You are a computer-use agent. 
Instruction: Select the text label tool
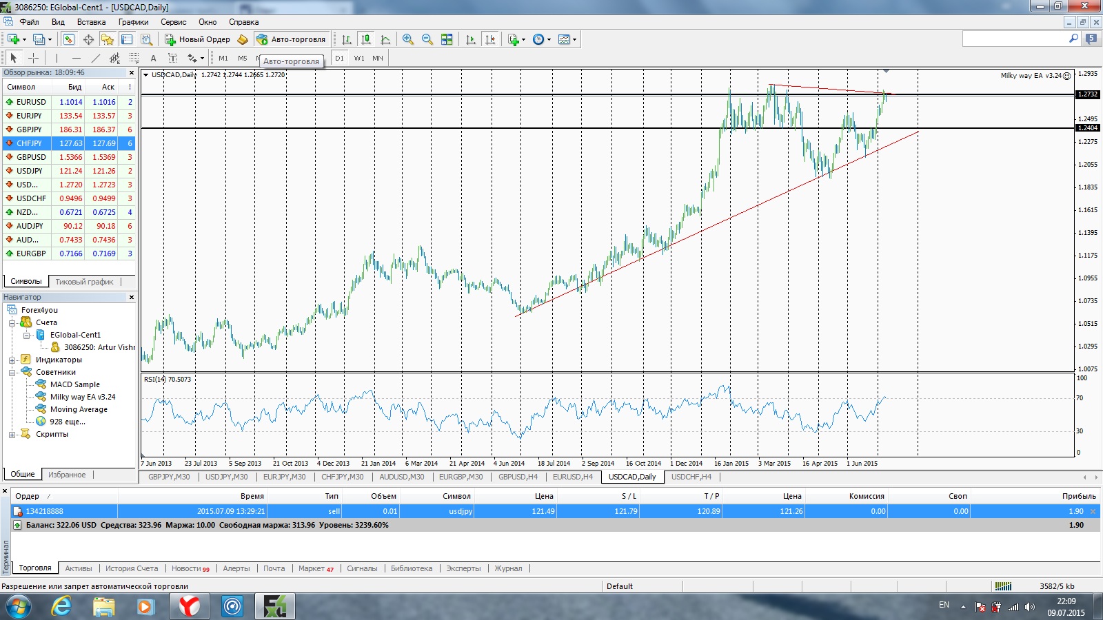pyautogui.click(x=153, y=58)
